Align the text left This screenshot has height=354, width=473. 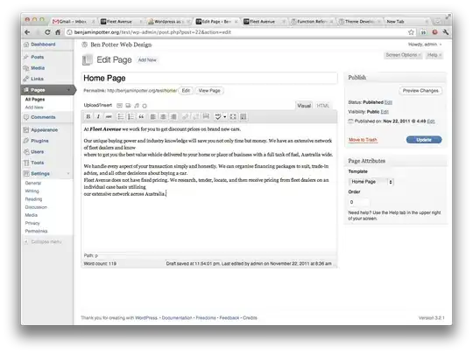click(153, 116)
